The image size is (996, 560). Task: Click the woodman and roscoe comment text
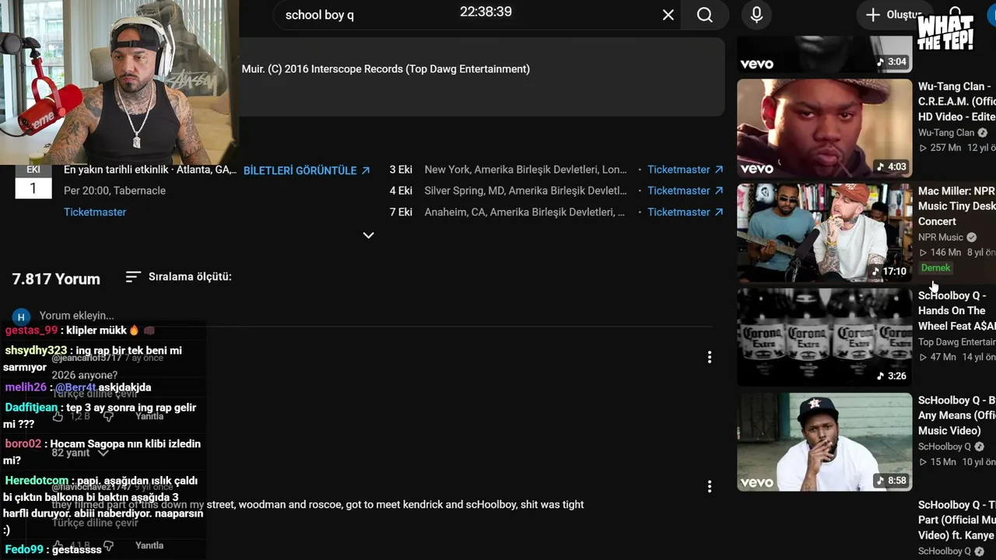[x=317, y=505]
